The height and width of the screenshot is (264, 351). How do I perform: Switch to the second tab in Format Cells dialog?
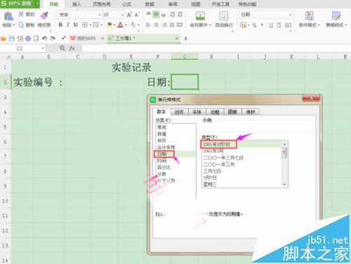180,112
